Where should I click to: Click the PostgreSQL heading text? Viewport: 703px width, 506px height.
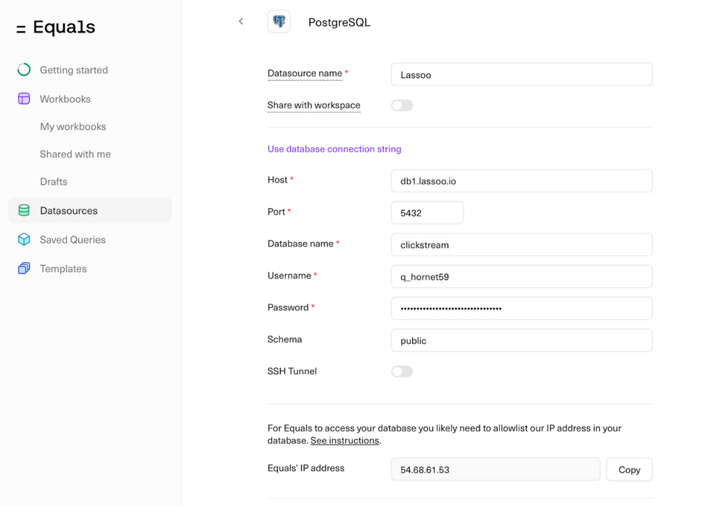click(x=340, y=22)
